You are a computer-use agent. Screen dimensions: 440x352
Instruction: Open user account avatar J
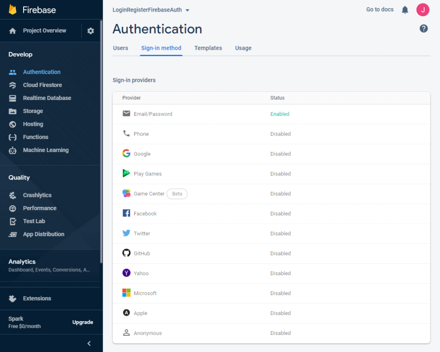423,10
